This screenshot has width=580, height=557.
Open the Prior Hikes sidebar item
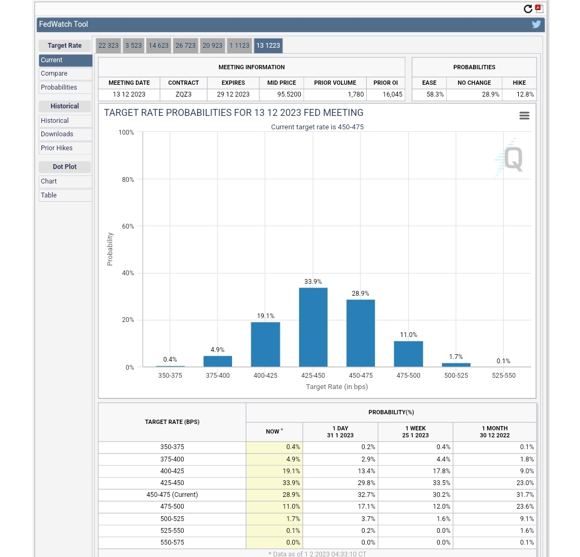(x=66, y=148)
